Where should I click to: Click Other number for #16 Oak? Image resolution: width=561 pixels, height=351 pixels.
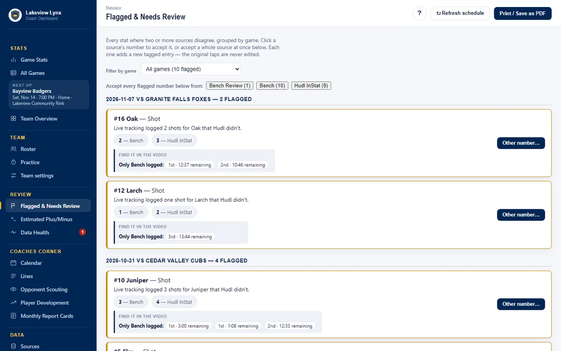521,143
